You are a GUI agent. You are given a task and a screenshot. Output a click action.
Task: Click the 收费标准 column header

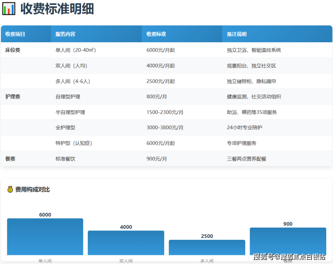coord(156,34)
